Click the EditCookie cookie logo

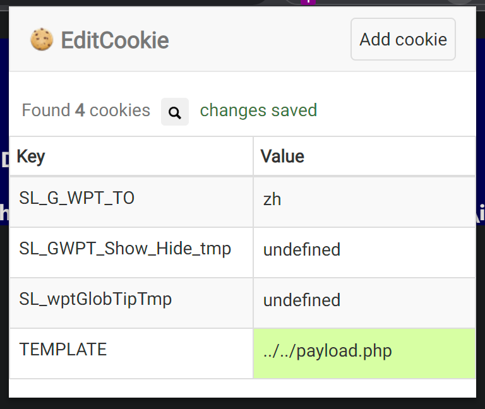click(x=42, y=39)
